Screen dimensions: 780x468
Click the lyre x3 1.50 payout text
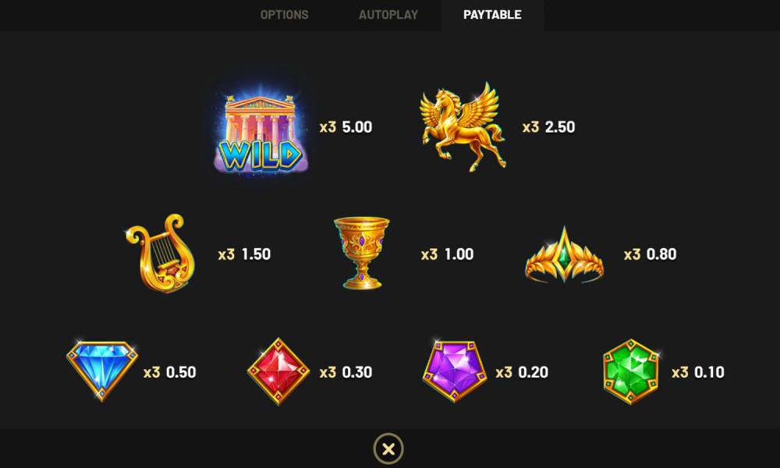click(244, 254)
